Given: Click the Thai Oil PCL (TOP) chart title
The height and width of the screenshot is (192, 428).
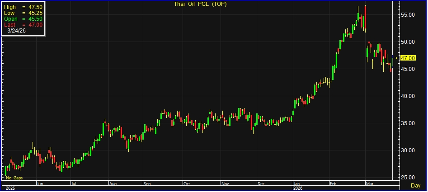Looking at the screenshot, I should click(201, 4).
